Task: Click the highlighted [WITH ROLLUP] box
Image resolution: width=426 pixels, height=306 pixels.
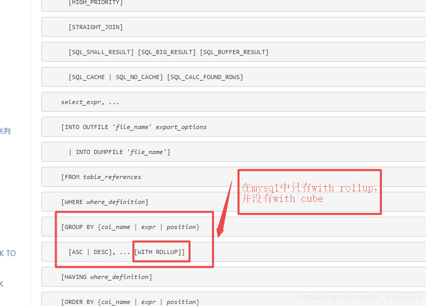Action: point(161,252)
